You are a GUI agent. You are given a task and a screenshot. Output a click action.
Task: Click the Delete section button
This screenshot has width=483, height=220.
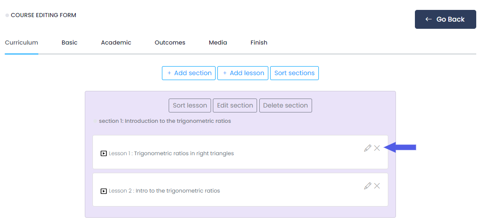285,106
